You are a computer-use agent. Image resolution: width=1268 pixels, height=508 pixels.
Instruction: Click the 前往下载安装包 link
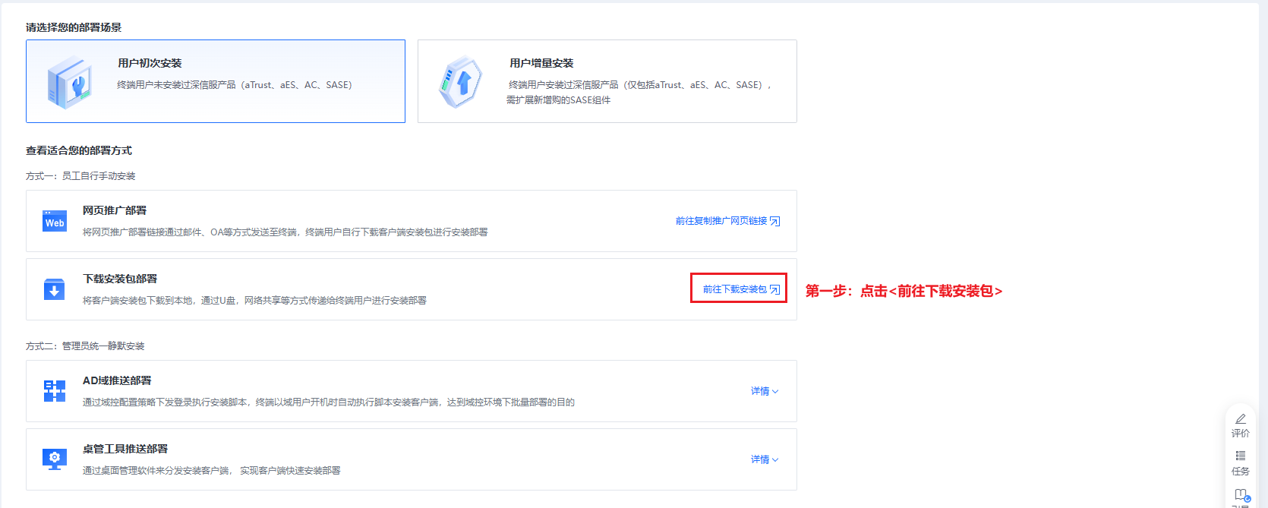(735, 289)
